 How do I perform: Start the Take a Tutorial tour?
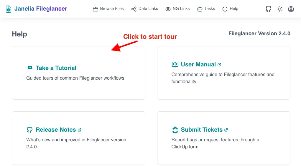(56, 68)
